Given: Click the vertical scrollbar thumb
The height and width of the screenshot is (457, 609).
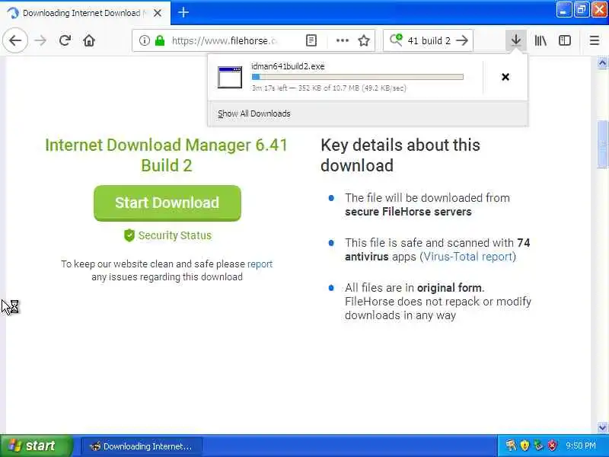Looking at the screenshot, I should pyautogui.click(x=602, y=144).
